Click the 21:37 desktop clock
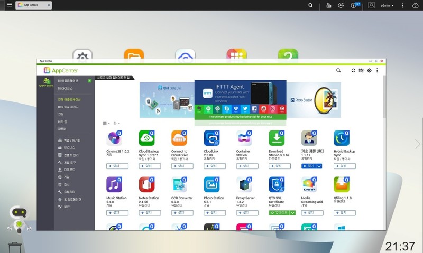423x253 pixels. tap(400, 246)
